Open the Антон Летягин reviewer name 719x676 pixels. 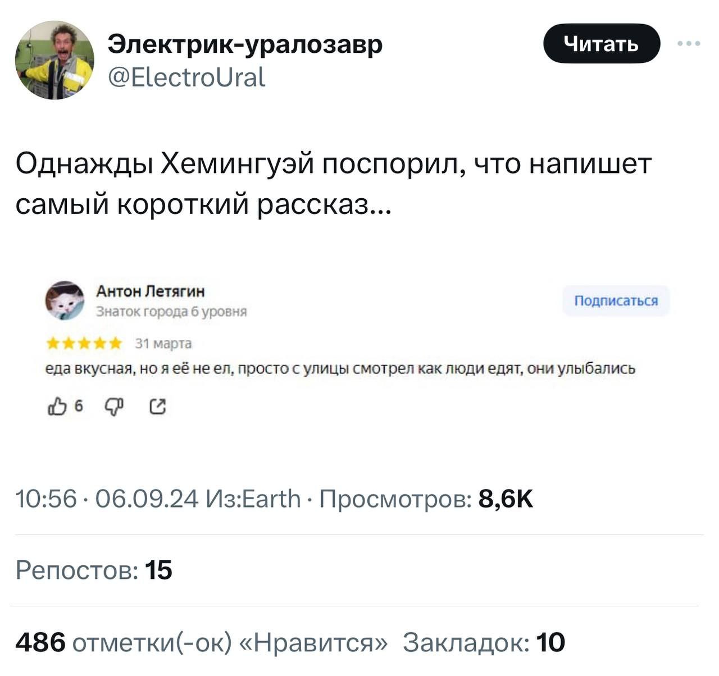(151, 291)
